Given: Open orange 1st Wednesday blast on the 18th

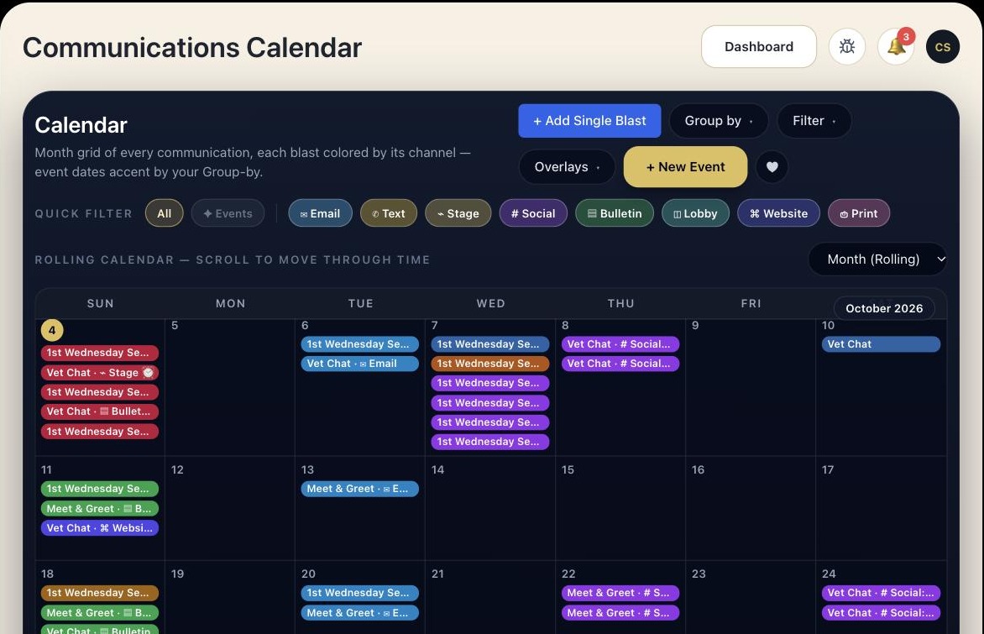Looking at the screenshot, I should coord(100,593).
